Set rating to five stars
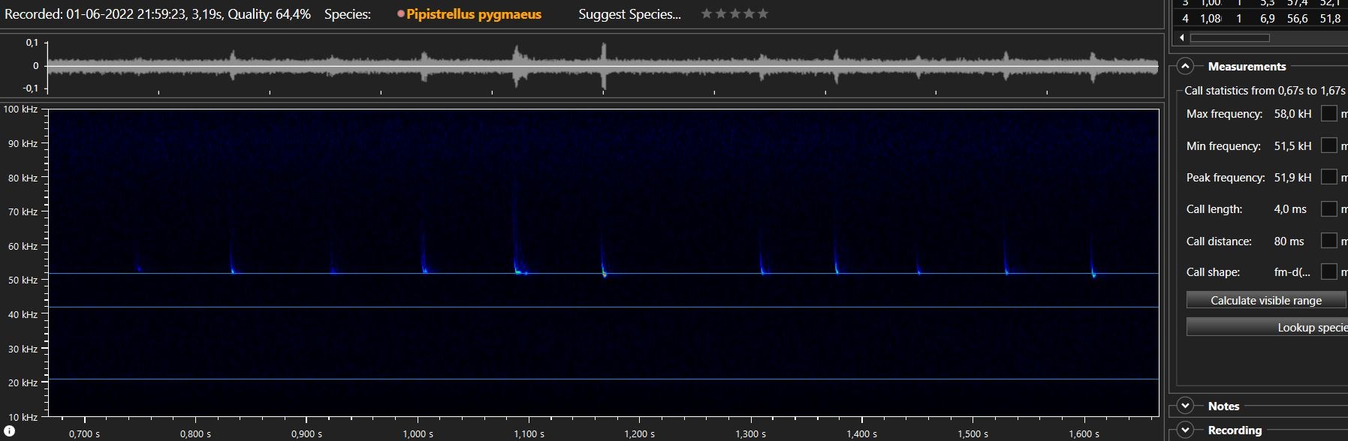The height and width of the screenshot is (441, 1348). (x=763, y=13)
